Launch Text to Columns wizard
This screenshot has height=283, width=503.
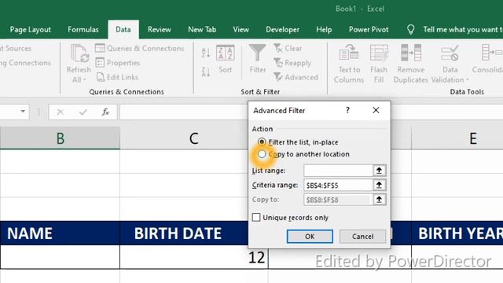coord(349,64)
